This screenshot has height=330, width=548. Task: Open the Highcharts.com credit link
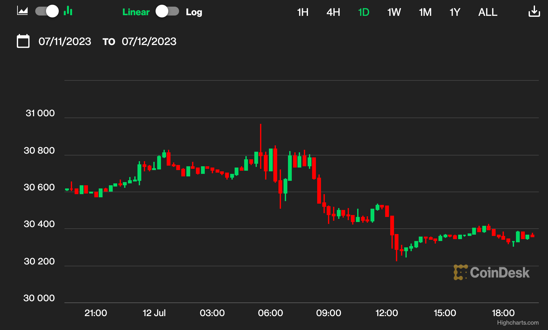(x=518, y=322)
